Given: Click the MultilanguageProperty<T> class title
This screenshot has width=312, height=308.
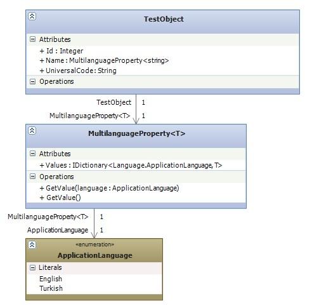Looking at the screenshot, I should pos(137,133).
